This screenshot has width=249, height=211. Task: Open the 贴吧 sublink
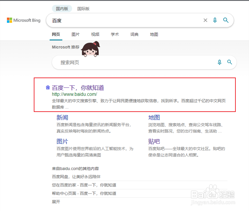coord(154,141)
